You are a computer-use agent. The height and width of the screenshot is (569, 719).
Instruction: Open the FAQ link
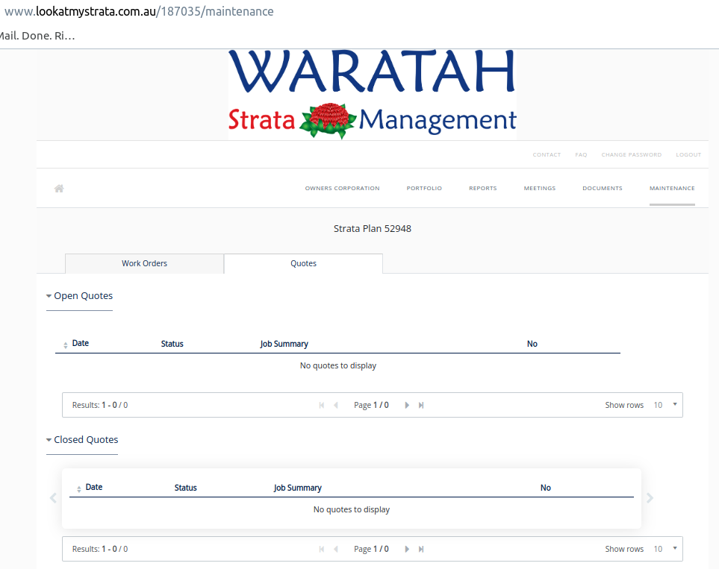pyautogui.click(x=581, y=155)
